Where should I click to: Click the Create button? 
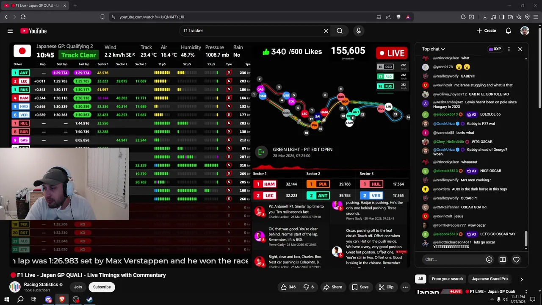coord(486,30)
